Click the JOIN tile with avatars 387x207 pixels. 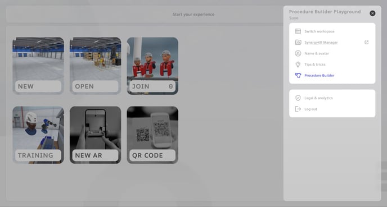(152, 66)
